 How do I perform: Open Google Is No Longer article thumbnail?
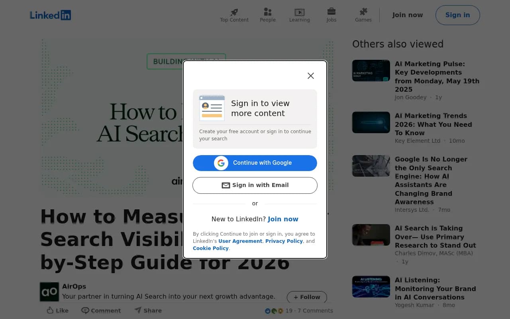[x=371, y=166]
